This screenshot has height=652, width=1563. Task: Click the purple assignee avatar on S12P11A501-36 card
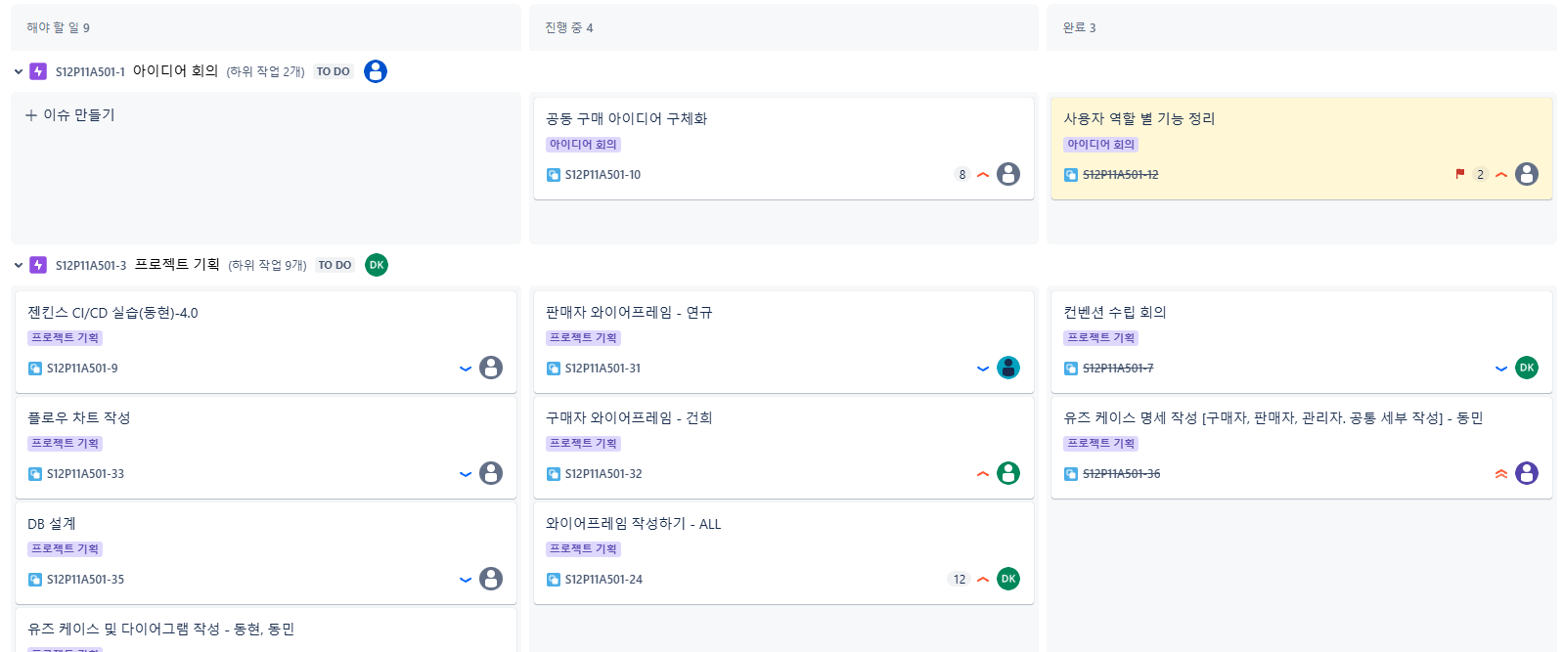[1527, 473]
